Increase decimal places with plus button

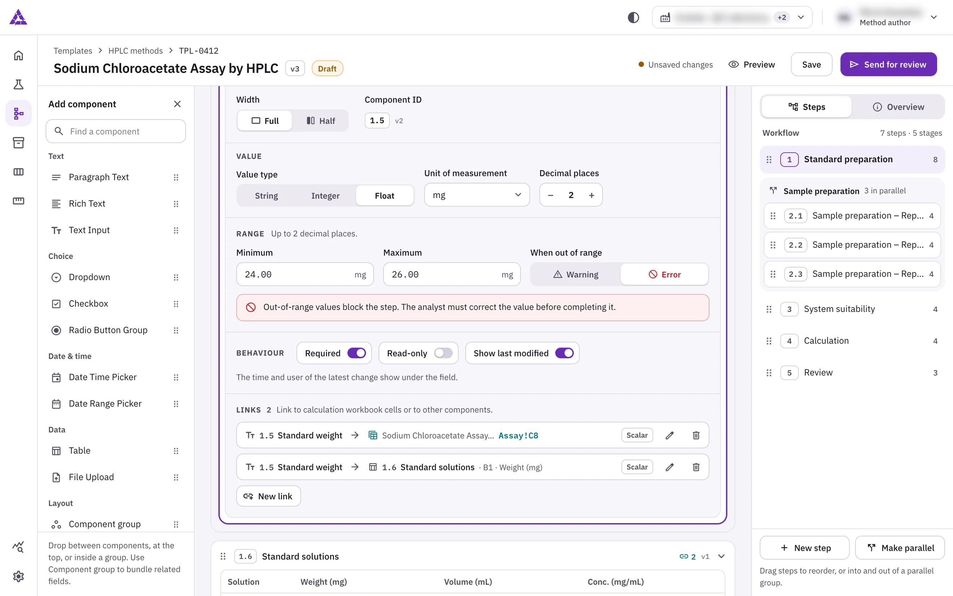click(x=592, y=195)
